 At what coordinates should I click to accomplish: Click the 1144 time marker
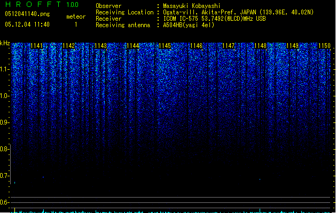132,46
